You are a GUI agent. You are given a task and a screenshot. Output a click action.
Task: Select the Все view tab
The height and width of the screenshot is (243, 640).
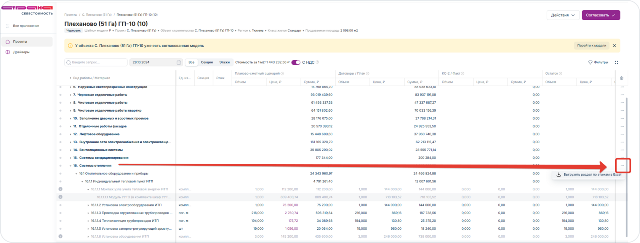[x=191, y=62]
